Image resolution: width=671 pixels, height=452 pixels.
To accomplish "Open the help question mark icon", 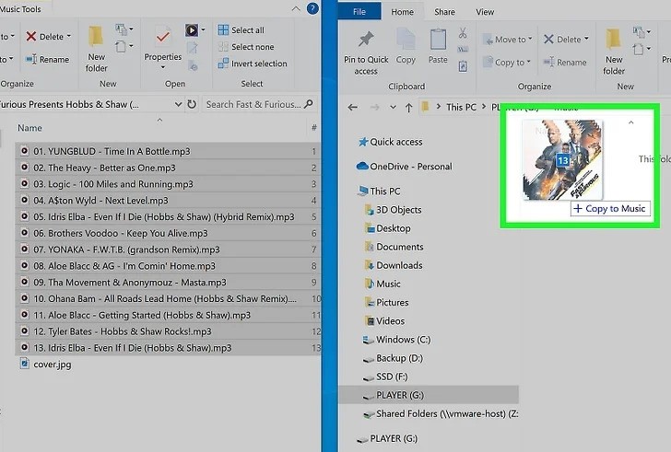I will click(312, 8).
